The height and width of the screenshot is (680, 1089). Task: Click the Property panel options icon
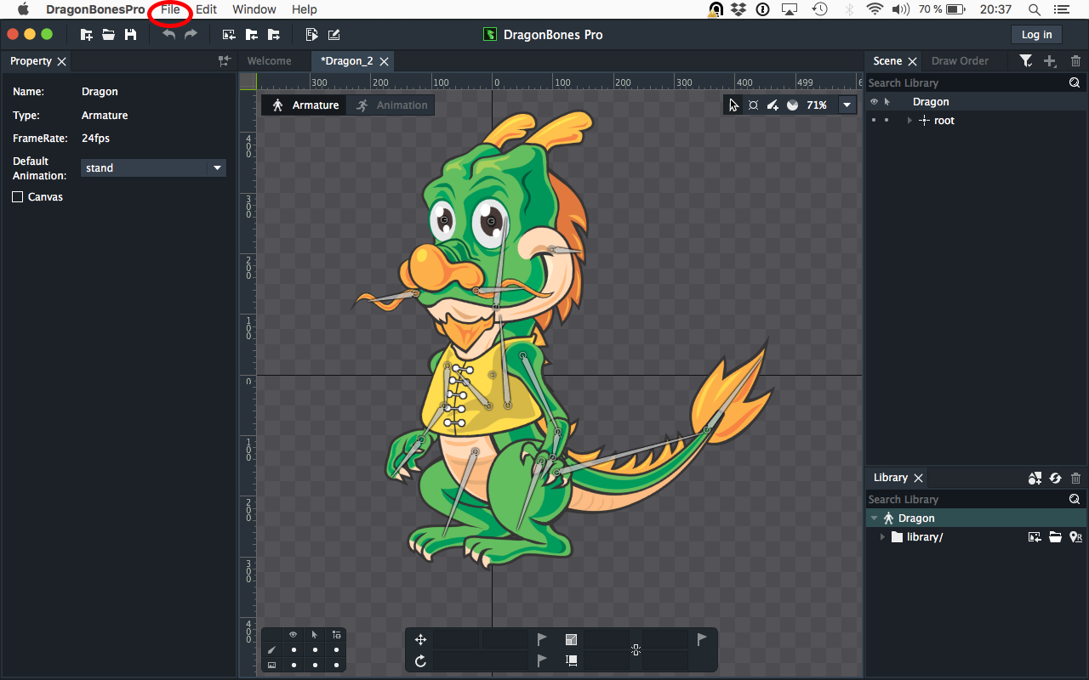click(x=224, y=61)
